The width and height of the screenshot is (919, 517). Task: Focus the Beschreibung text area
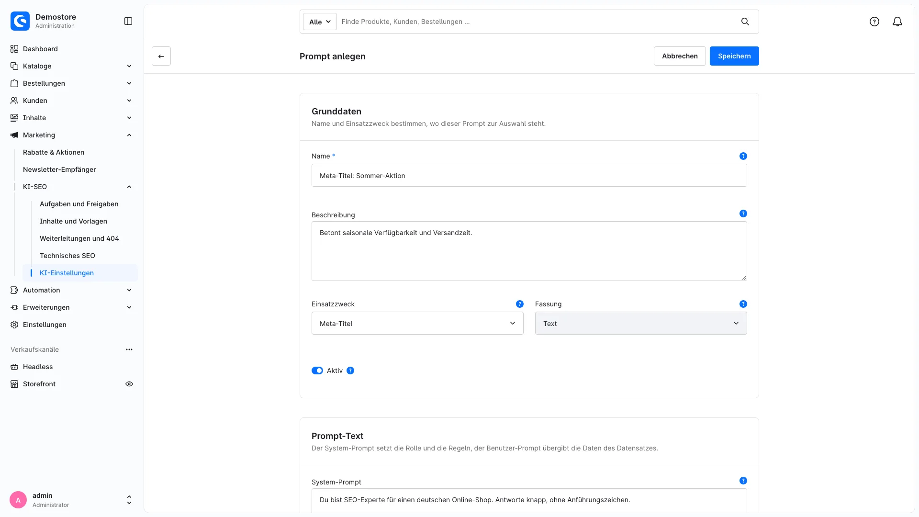529,251
